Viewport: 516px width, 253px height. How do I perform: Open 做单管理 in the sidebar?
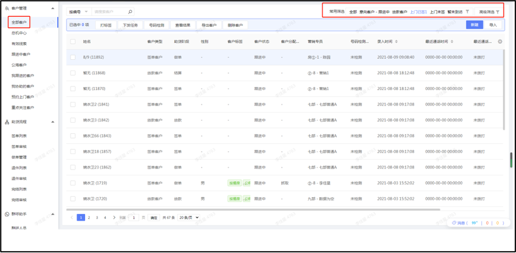tap(19, 157)
